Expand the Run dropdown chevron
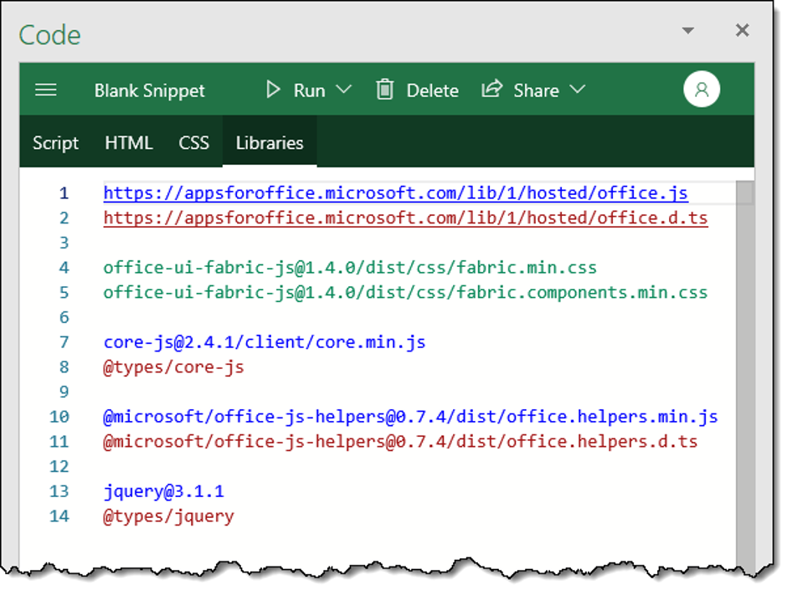The image size is (787, 595). tap(343, 90)
